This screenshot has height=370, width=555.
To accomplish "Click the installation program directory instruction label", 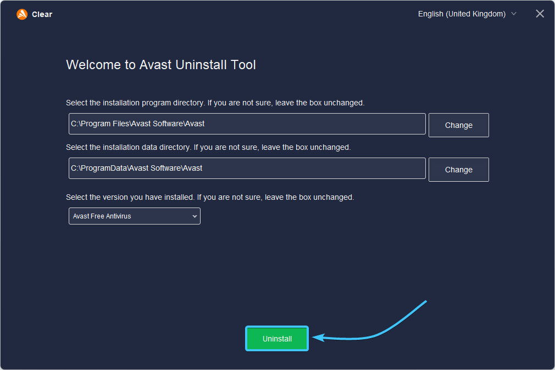I will [x=215, y=103].
